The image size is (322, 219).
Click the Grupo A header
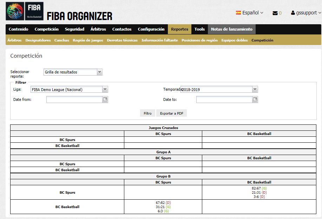(x=163, y=152)
